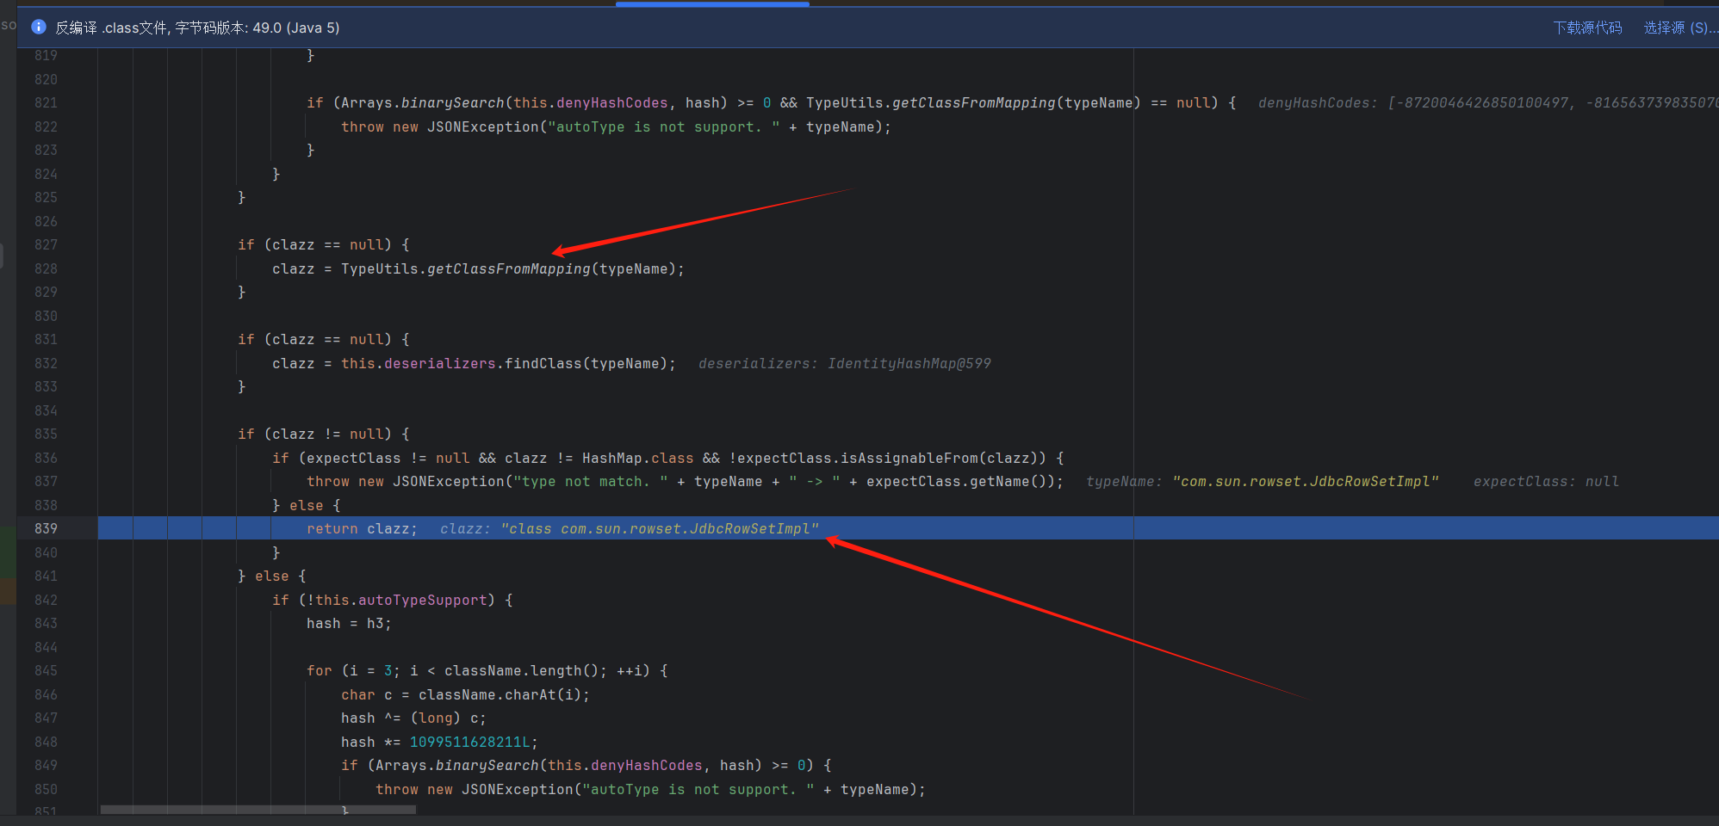This screenshot has height=826, width=1719.
Task: Open the 下载源代码 download sources link
Action: click(x=1586, y=28)
